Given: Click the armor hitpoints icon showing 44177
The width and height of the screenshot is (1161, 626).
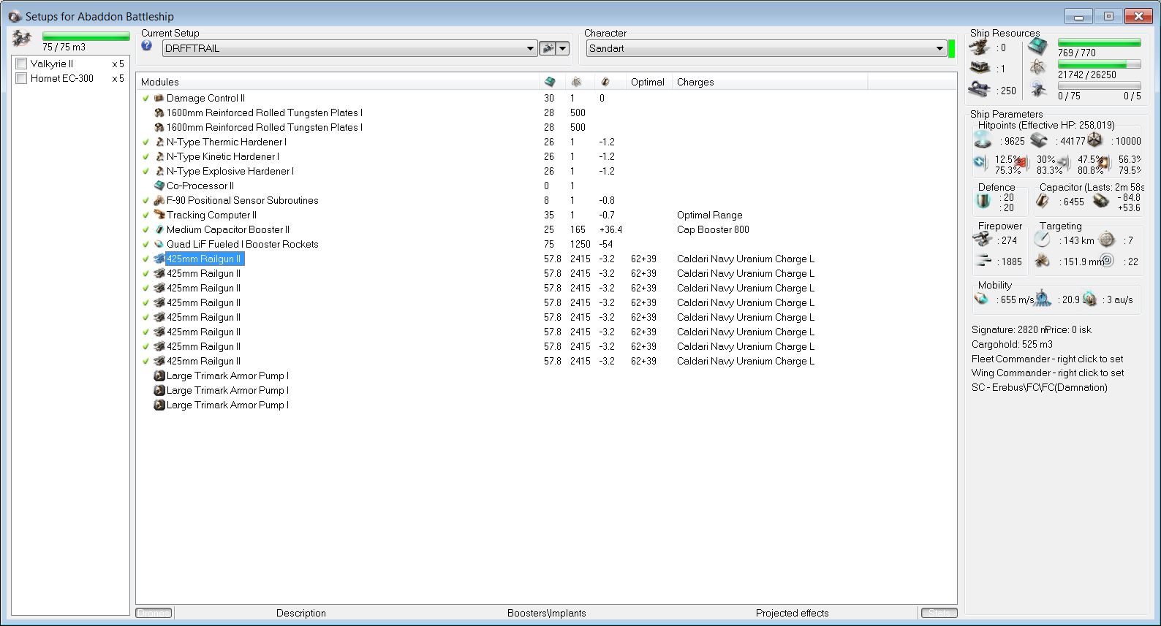Looking at the screenshot, I should point(1039,140).
